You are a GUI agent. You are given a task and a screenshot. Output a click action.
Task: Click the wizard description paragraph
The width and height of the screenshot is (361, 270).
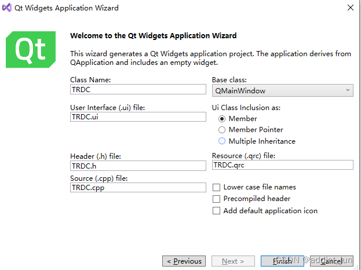pyautogui.click(x=211, y=58)
